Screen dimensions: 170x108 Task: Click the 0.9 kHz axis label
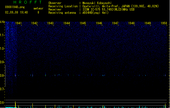pos(2,62)
